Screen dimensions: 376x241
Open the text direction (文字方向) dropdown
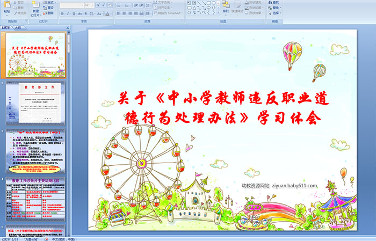(163, 2)
